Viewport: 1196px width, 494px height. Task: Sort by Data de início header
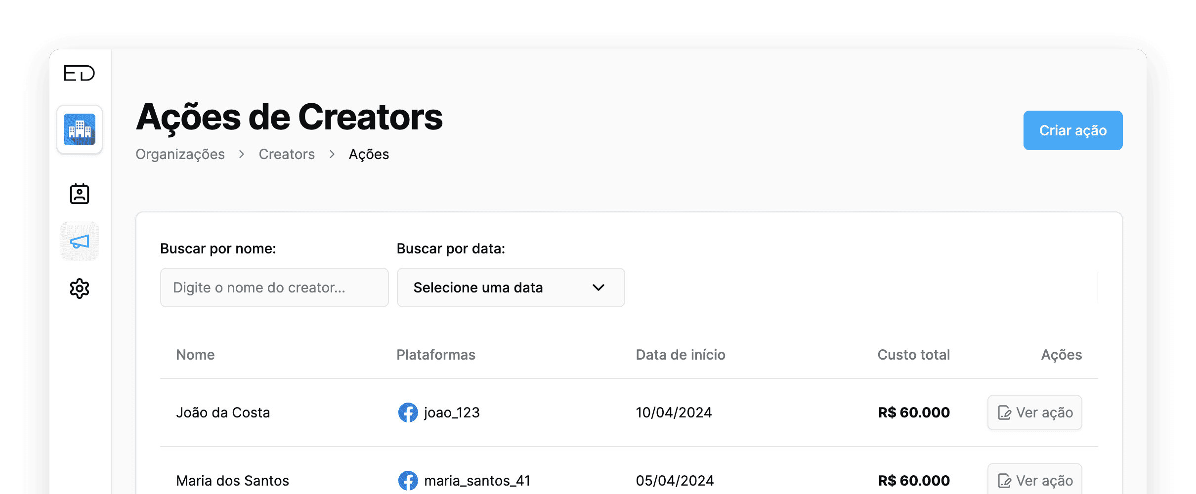[680, 355]
